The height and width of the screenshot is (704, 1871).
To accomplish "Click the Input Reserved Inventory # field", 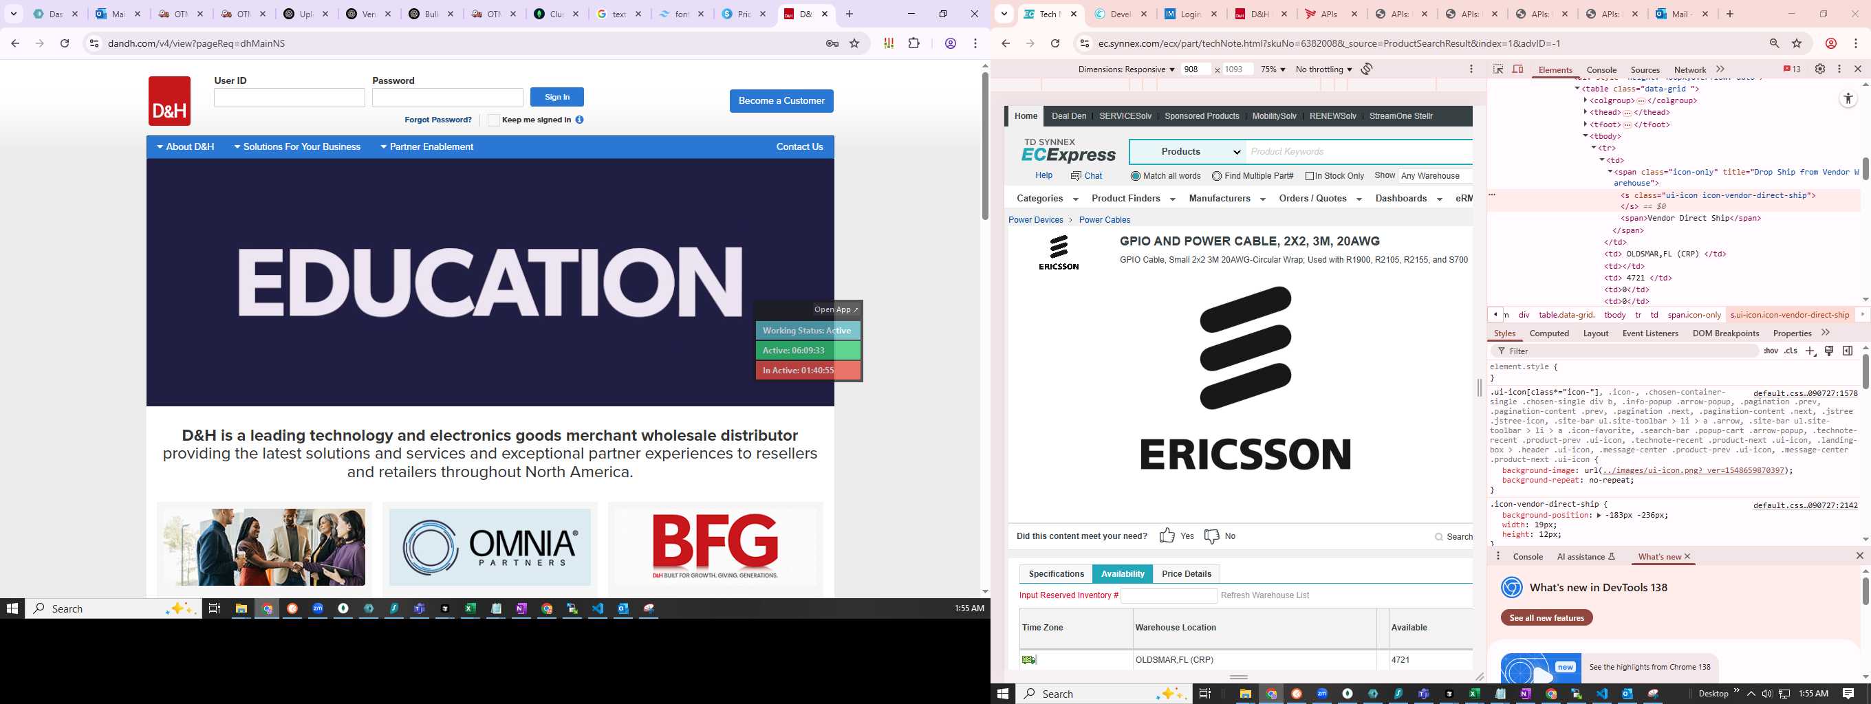I will (x=1169, y=596).
